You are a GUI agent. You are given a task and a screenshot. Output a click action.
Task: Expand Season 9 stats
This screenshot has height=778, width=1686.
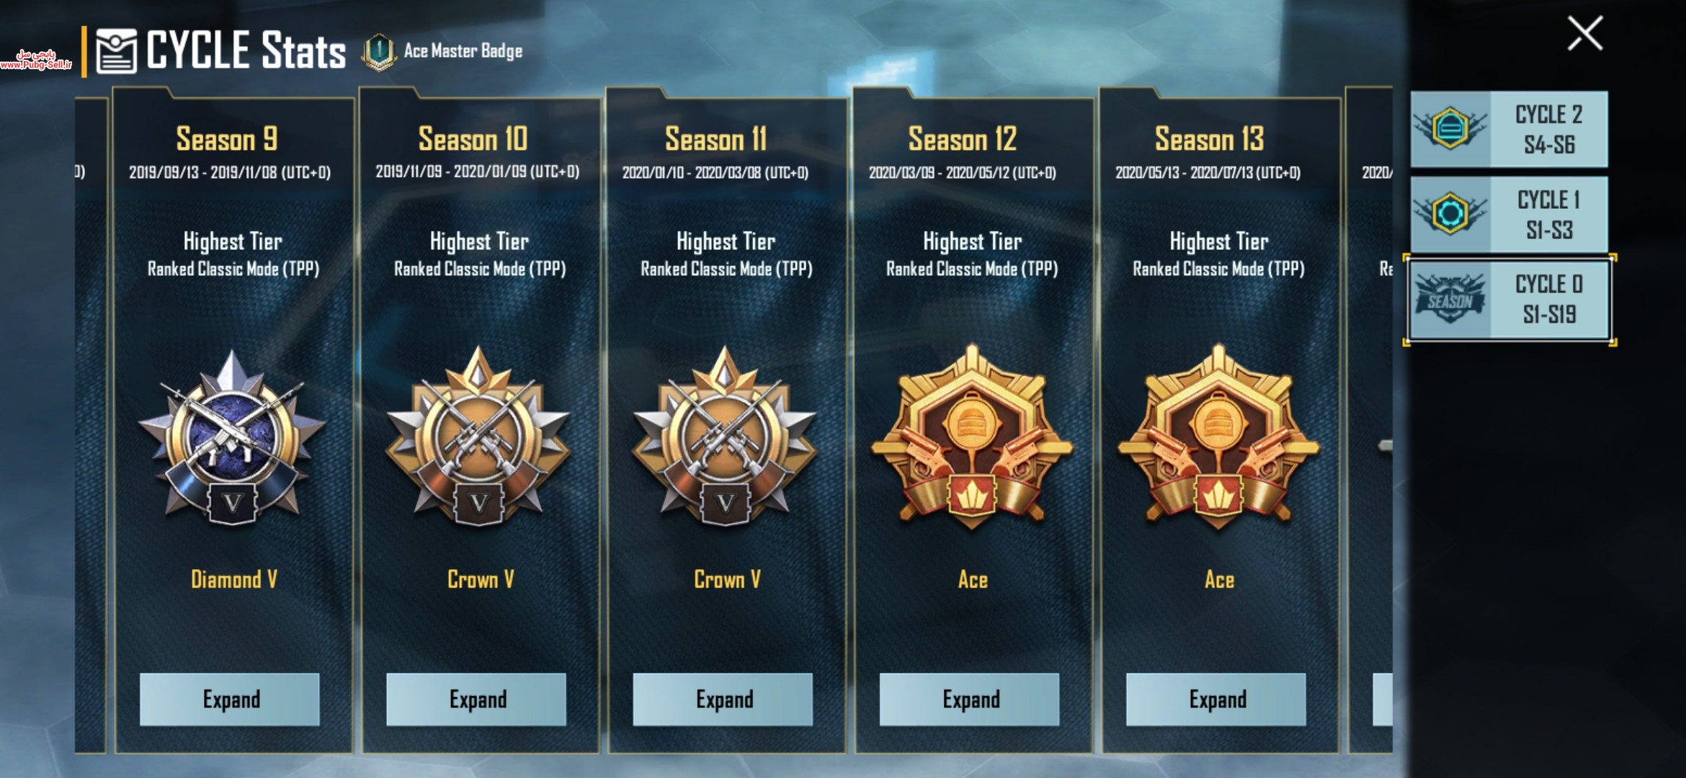point(230,699)
